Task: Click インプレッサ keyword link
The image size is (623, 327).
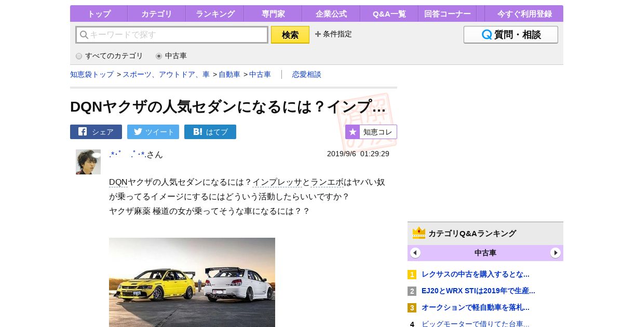Action: tap(277, 182)
